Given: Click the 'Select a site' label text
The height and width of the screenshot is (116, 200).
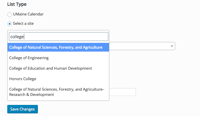Looking at the screenshot, I should [23, 23].
